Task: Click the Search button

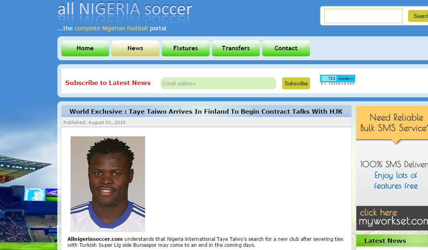Action: 418,16
